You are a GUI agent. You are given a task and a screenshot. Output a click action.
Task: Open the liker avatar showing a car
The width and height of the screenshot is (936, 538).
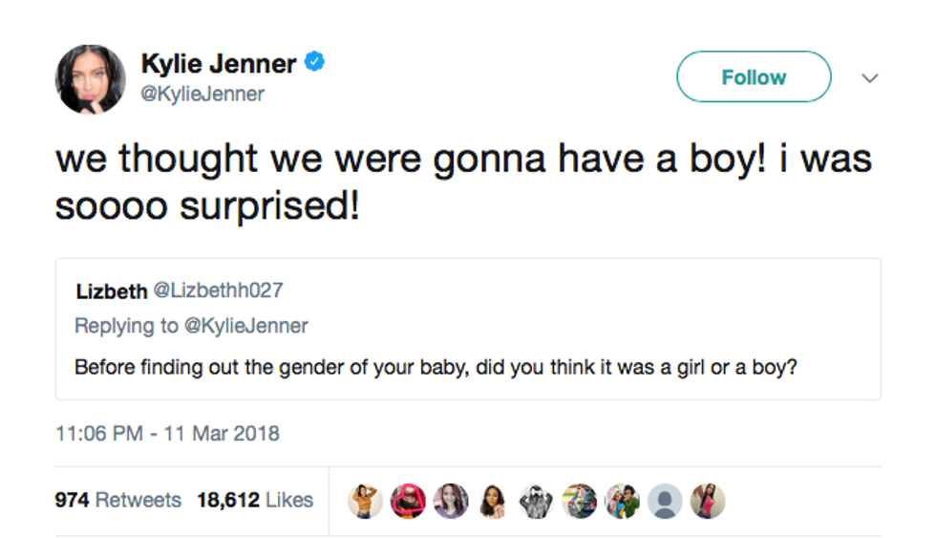(x=579, y=501)
